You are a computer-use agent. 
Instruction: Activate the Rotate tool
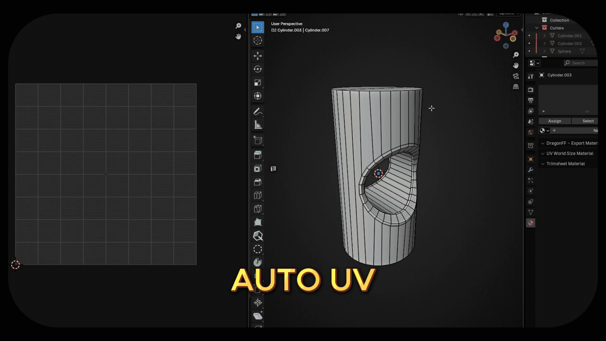tap(258, 69)
